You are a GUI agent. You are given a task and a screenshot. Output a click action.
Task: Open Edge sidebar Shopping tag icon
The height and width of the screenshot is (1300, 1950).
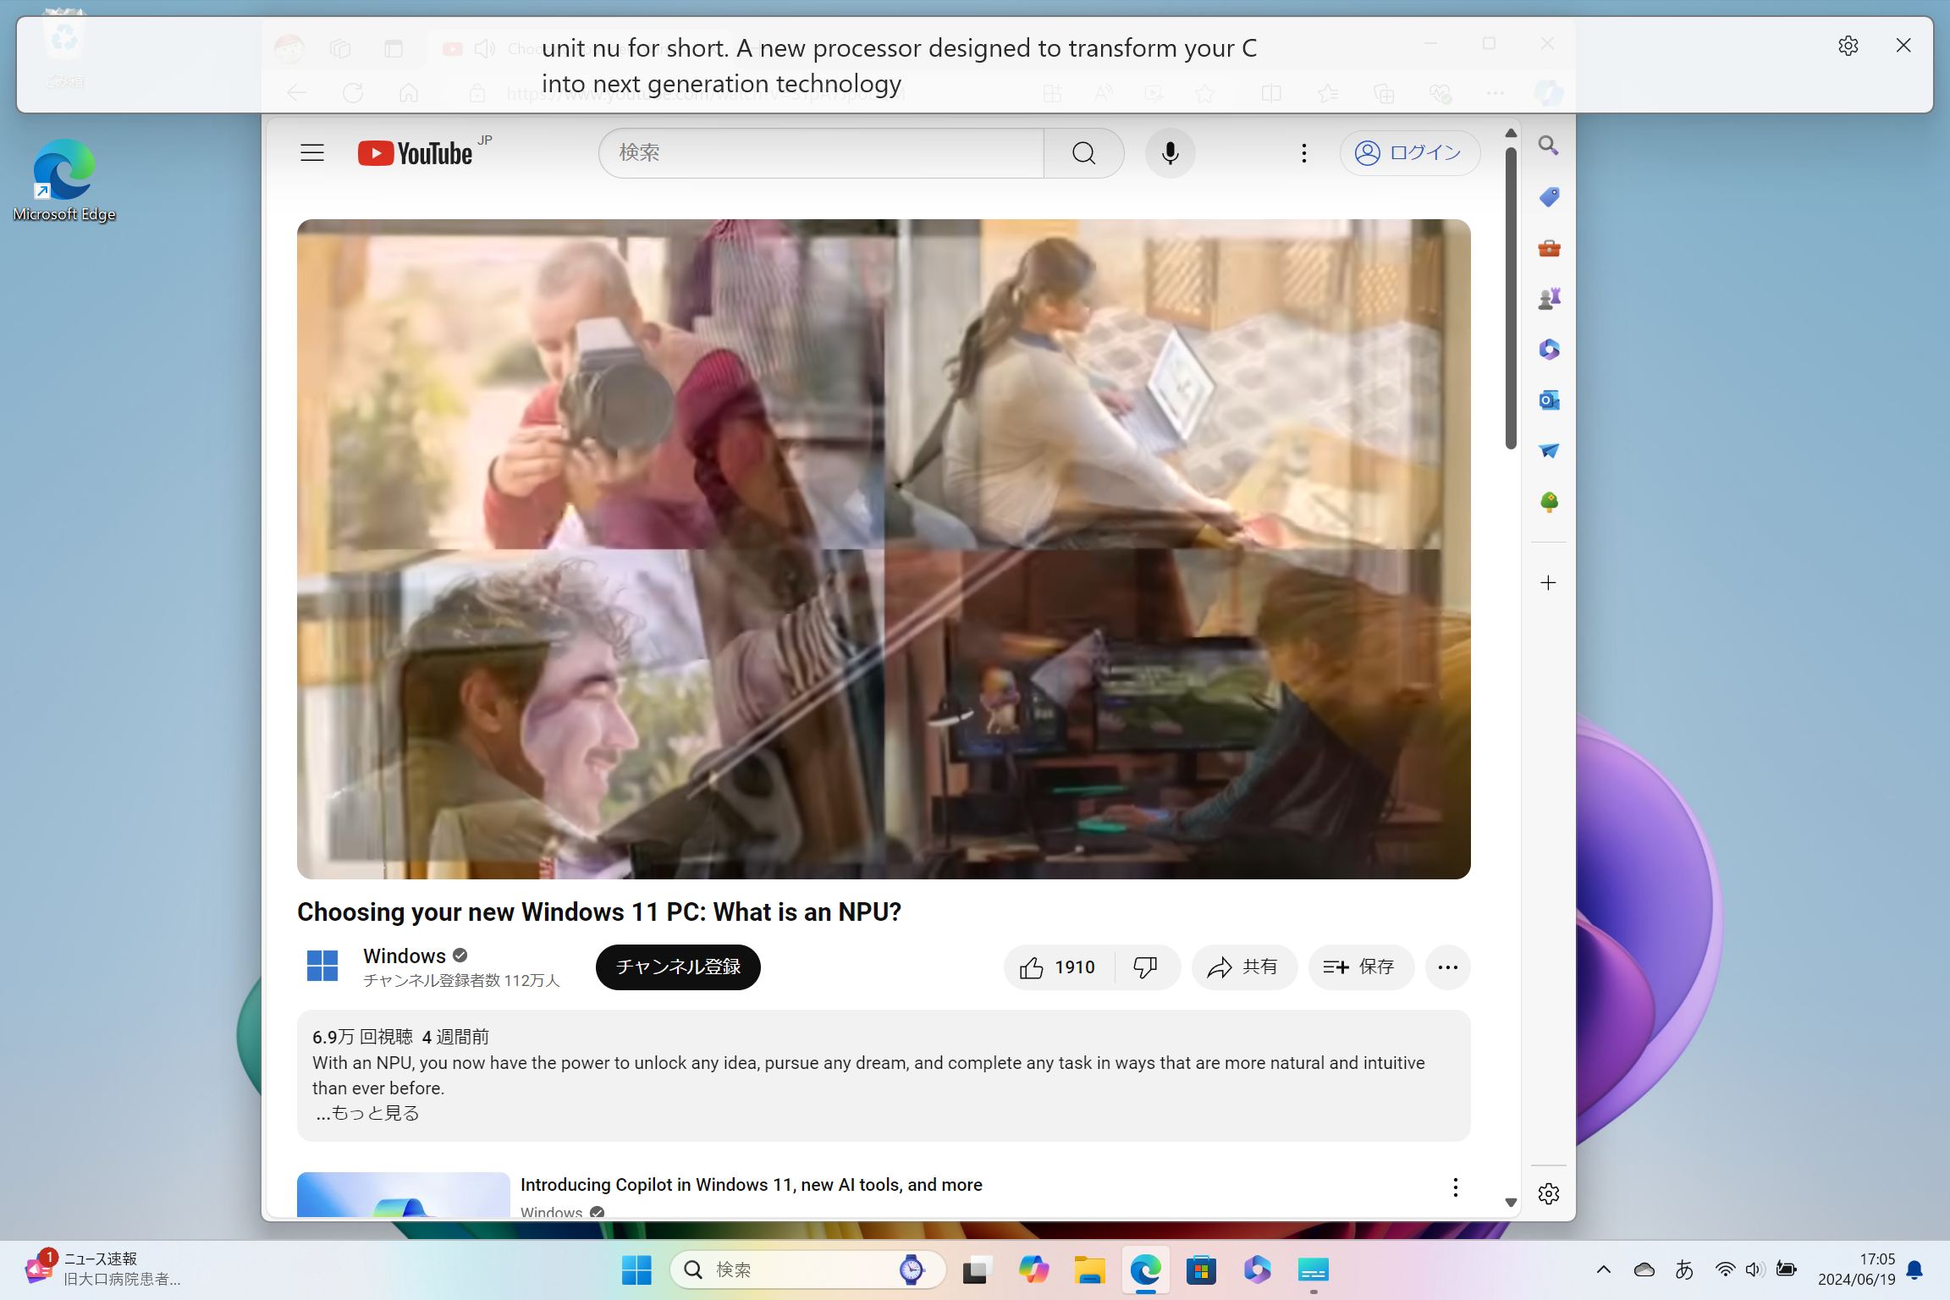1549,197
